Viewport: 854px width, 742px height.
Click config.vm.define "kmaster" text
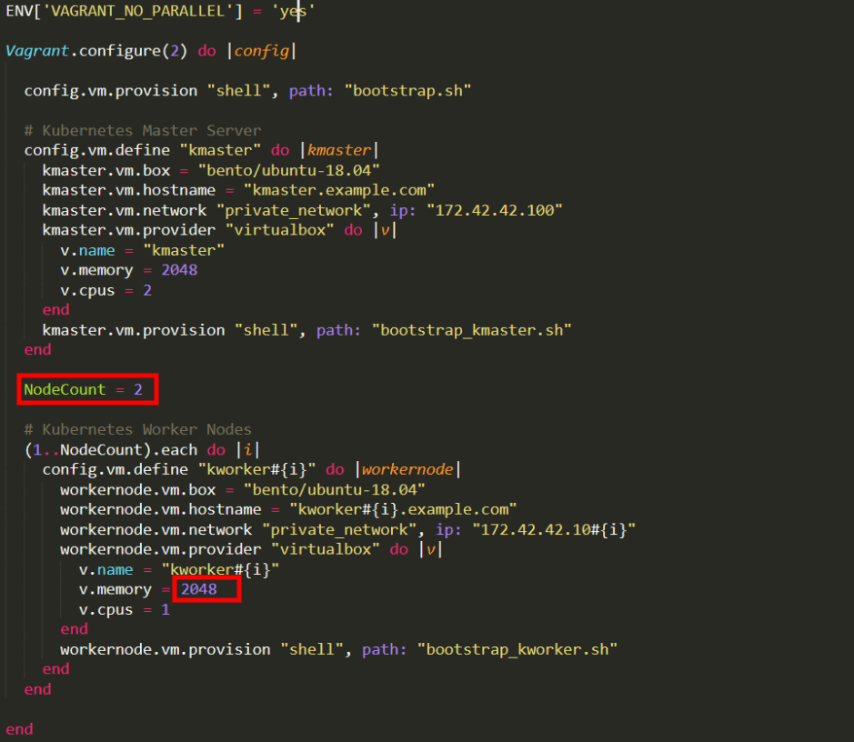click(x=143, y=150)
